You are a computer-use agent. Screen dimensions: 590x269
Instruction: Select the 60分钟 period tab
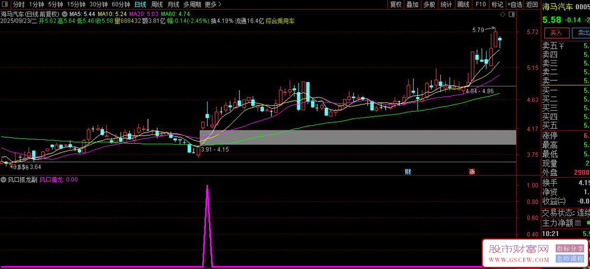(x=121, y=4)
